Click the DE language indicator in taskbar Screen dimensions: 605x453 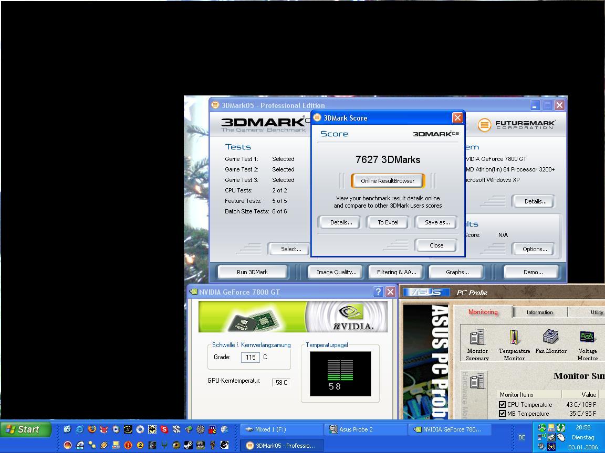click(x=521, y=437)
